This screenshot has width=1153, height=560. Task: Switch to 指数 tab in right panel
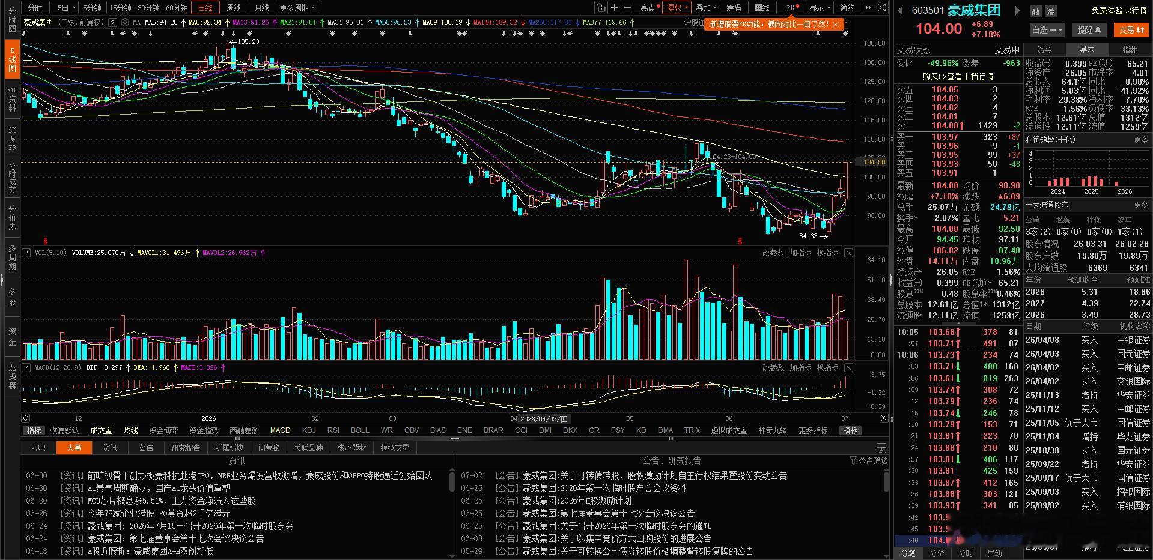(x=1130, y=50)
